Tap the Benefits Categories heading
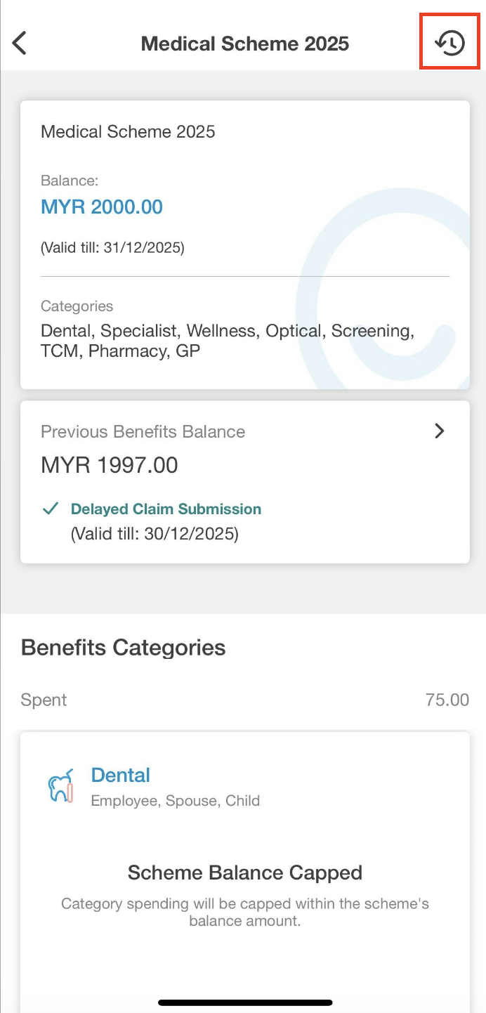This screenshot has width=486, height=1013. pos(124,647)
